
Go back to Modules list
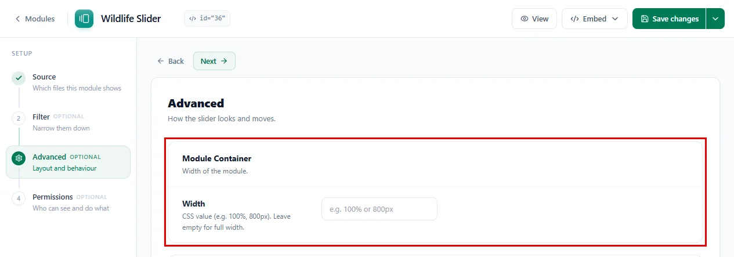tap(35, 19)
